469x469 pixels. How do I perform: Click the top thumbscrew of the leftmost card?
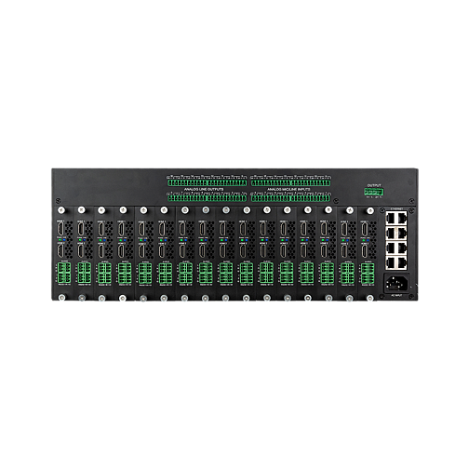coord(60,210)
